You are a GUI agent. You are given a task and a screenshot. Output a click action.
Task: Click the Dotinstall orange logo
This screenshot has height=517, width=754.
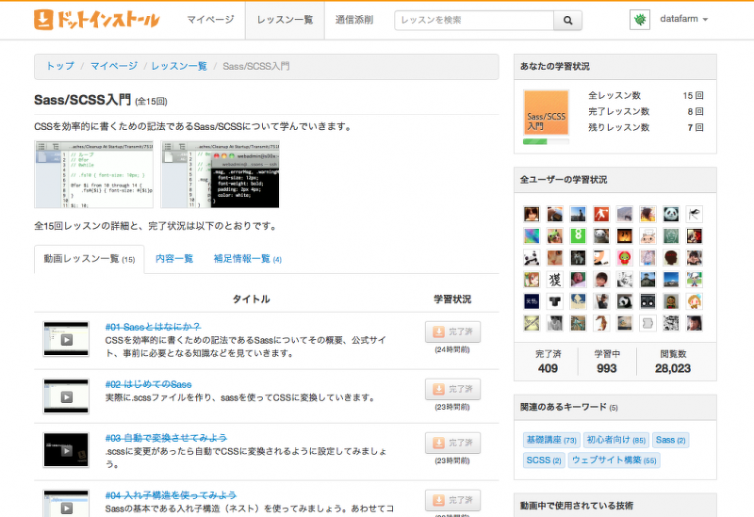[x=97, y=20]
